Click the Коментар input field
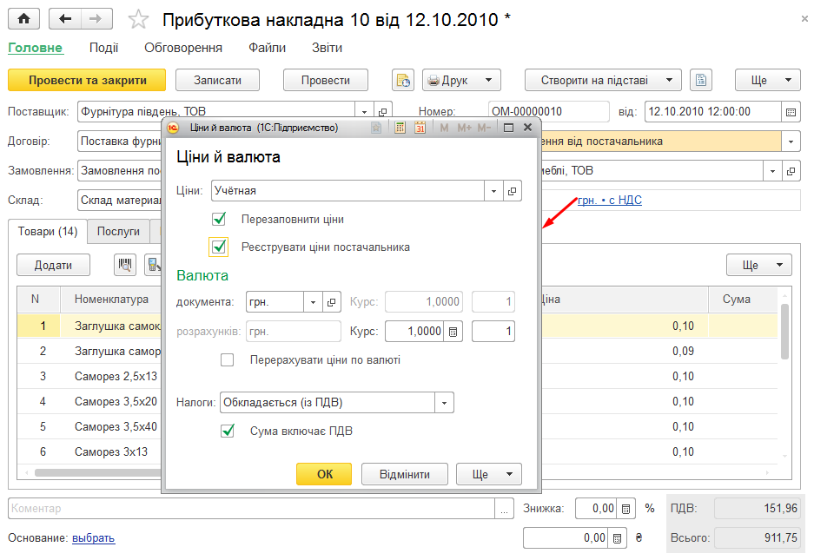The image size is (814, 560). point(251,509)
